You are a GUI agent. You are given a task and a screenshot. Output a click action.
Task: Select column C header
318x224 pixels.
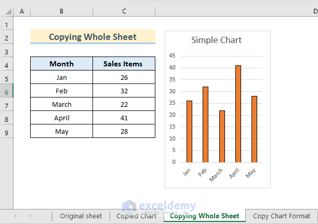point(124,11)
